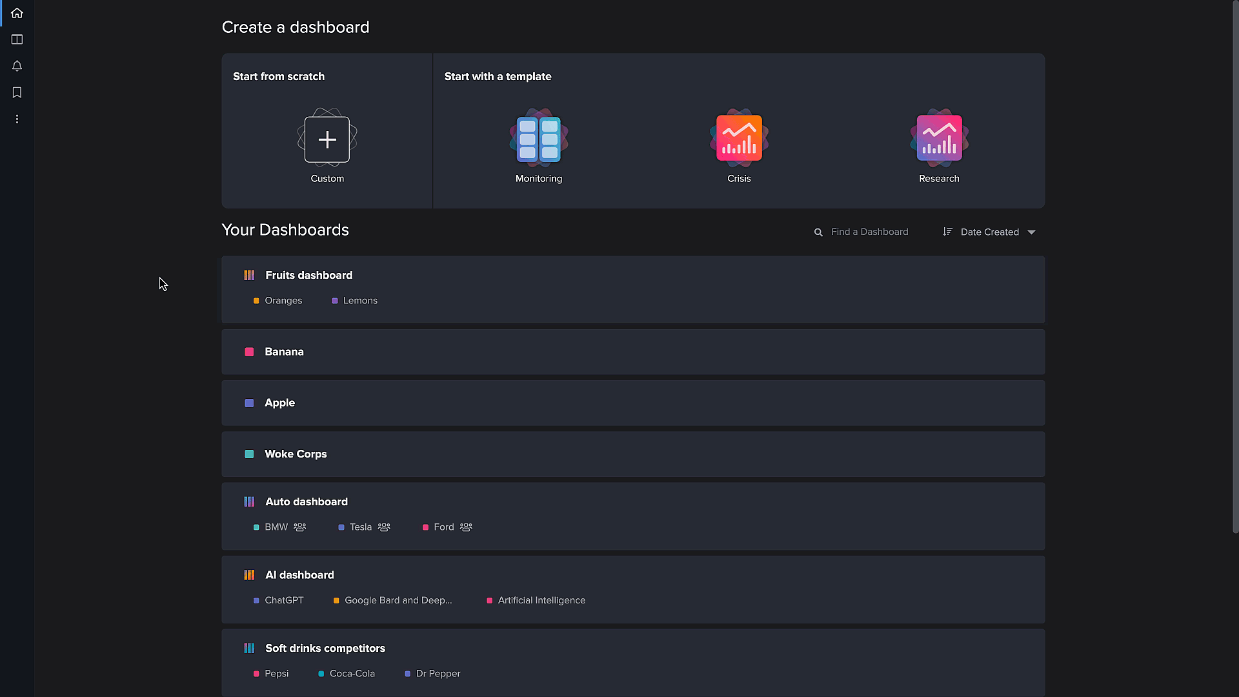Create a Custom dashboard from scratch

coord(327,139)
